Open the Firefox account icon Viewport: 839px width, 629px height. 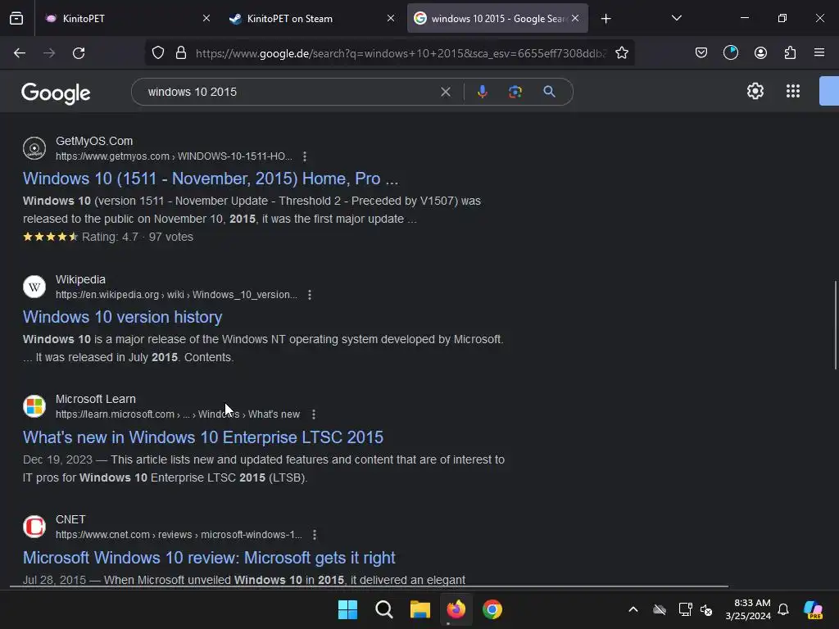(760, 53)
